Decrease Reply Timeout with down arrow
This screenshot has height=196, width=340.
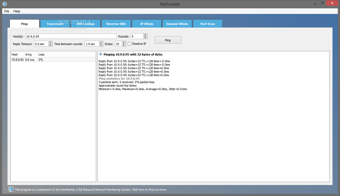(50, 45)
